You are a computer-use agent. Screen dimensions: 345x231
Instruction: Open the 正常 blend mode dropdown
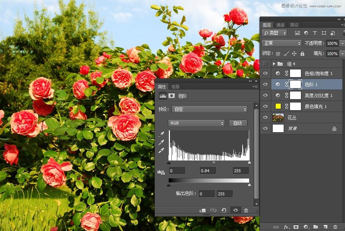pos(282,43)
